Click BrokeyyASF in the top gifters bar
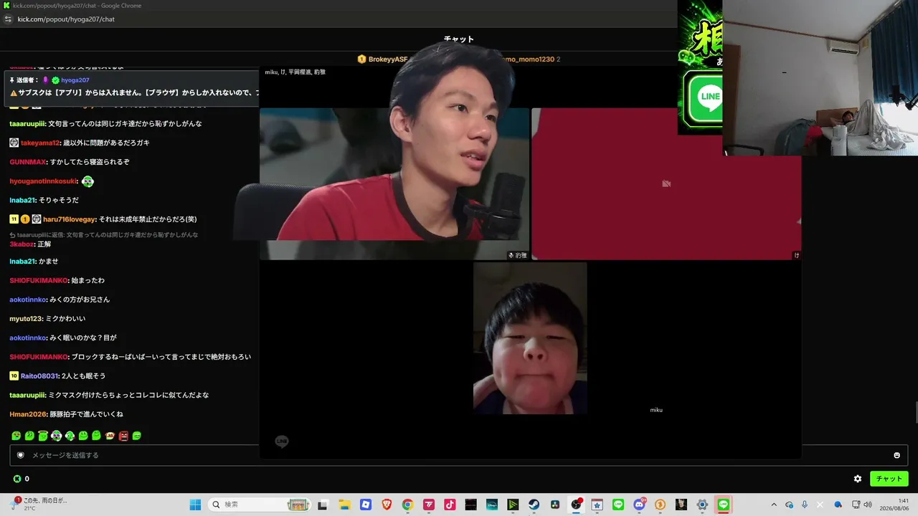Viewport: 918px width, 516px height. pyautogui.click(x=387, y=59)
